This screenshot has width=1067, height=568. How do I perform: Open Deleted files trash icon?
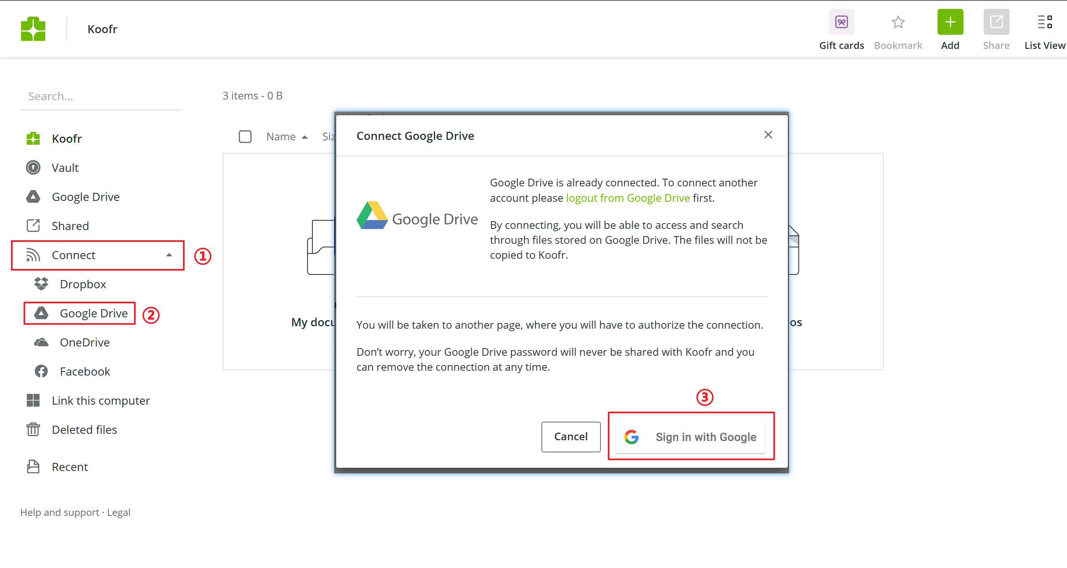[x=33, y=429]
